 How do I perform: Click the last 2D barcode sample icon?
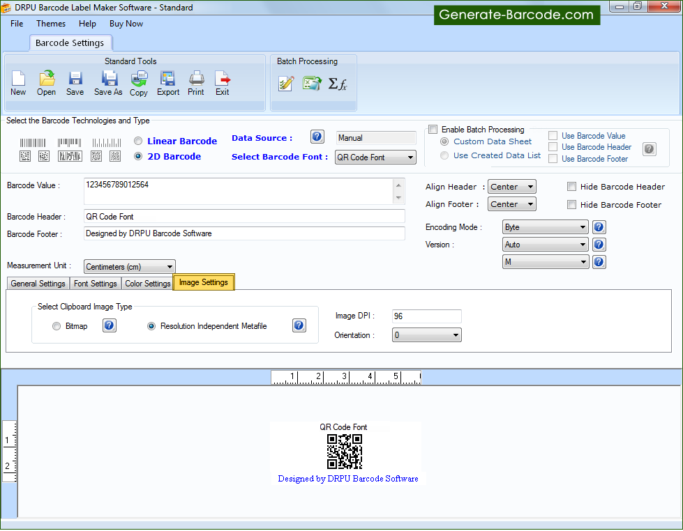pyautogui.click(x=115, y=156)
